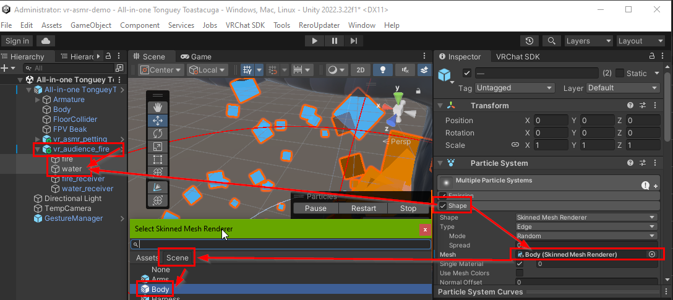Open the GameObject menu
673x300 pixels.
(91, 25)
